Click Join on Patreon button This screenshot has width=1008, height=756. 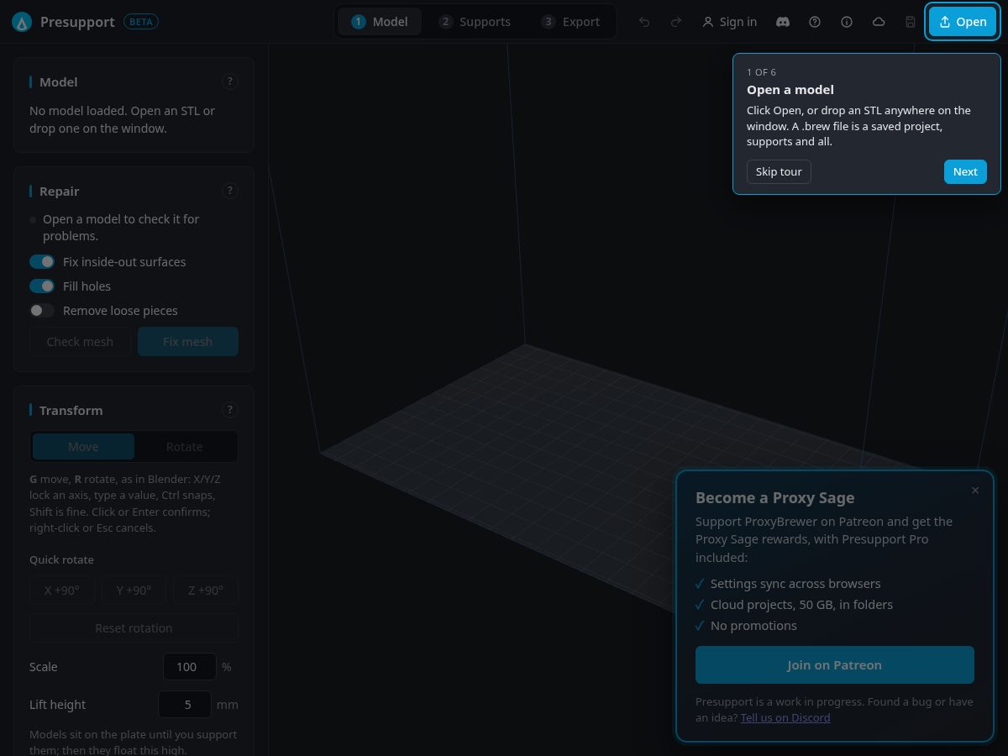pyautogui.click(x=835, y=665)
